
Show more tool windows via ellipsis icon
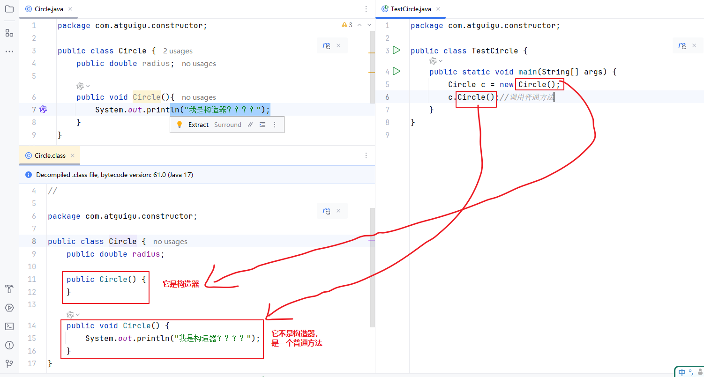tap(9, 51)
